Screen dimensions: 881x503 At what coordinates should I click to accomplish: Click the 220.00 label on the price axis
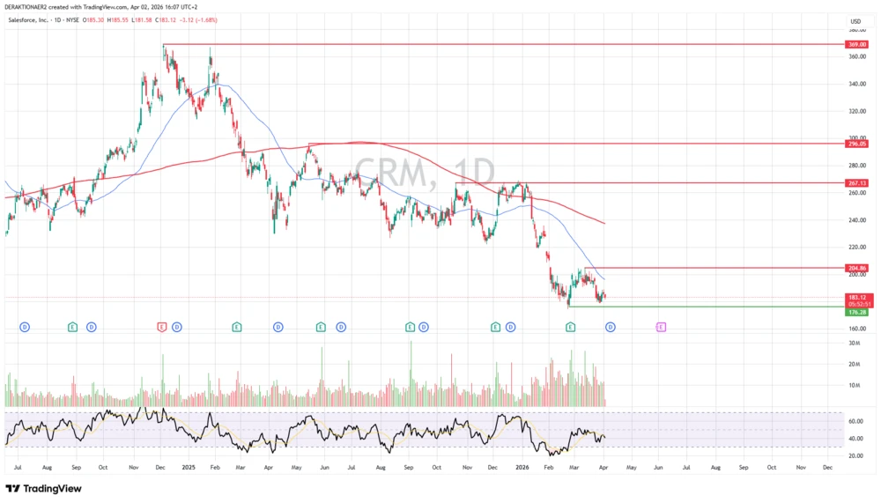point(857,248)
